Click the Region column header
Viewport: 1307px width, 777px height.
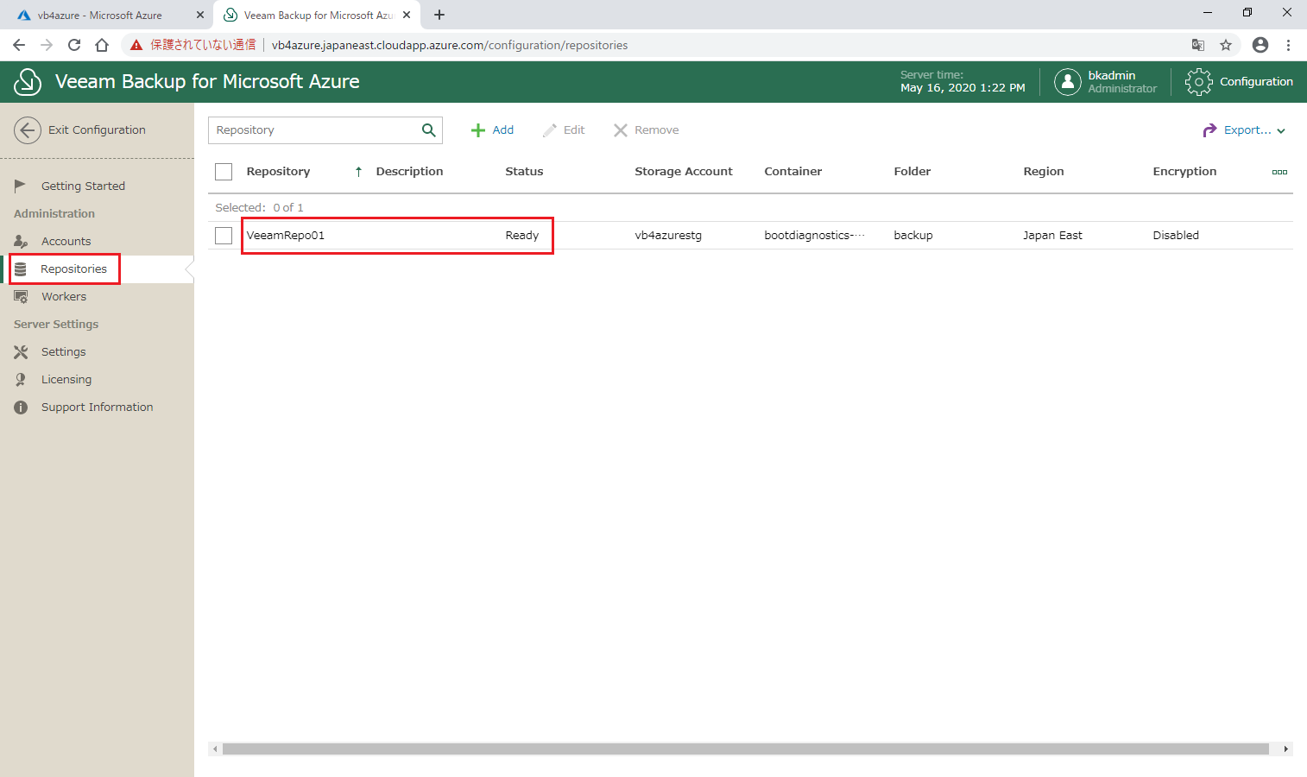1043,171
